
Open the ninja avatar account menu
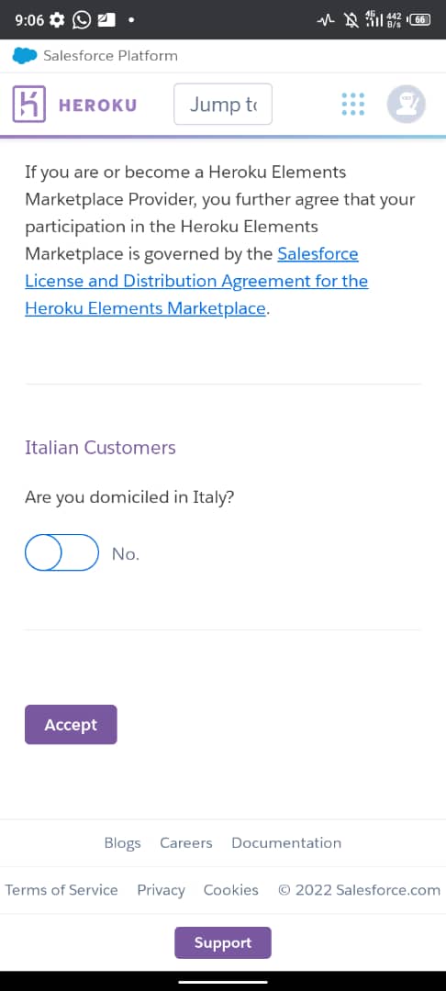click(x=407, y=104)
